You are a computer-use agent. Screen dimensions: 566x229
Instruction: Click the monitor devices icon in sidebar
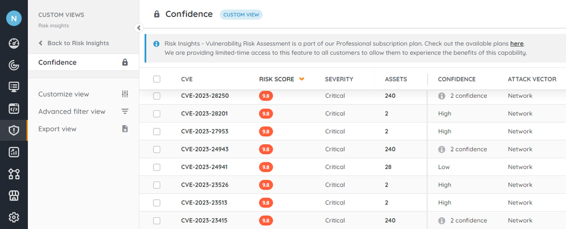point(14,87)
